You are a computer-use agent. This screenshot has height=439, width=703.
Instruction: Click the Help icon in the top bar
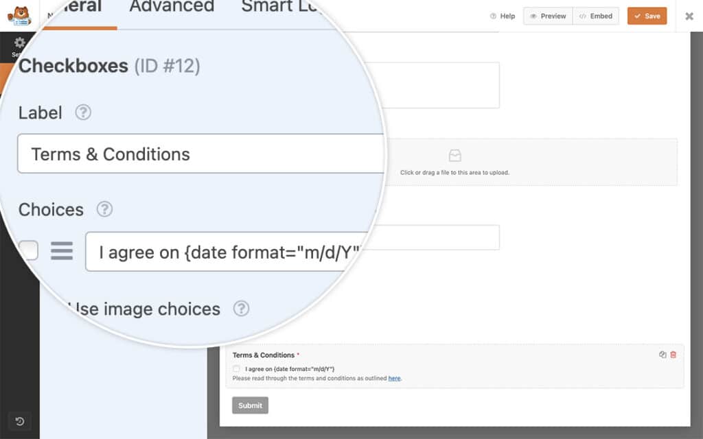pyautogui.click(x=503, y=16)
